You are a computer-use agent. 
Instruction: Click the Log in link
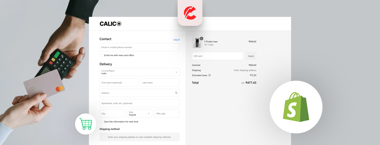177,39
